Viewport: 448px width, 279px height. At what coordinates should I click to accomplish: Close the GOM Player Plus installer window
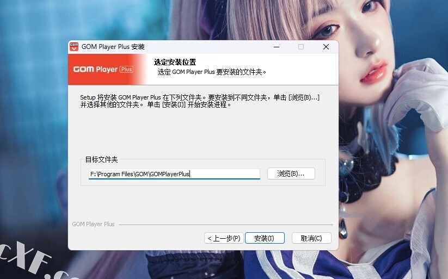coord(326,47)
